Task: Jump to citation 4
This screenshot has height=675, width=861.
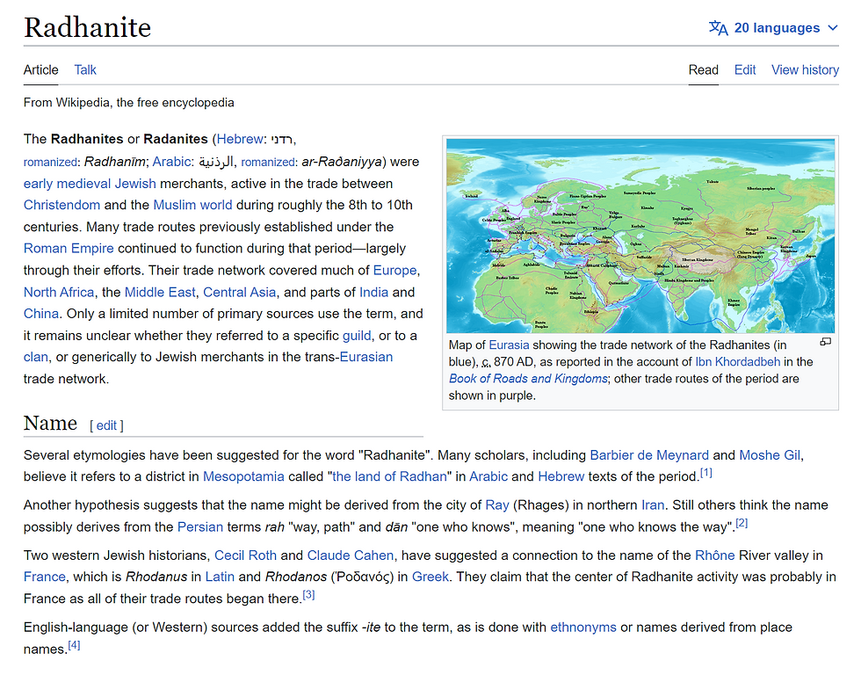Action: coord(74,645)
